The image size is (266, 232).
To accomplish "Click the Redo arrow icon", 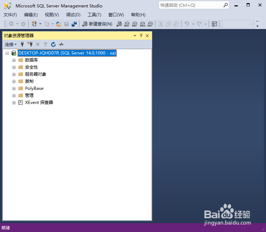I will [199, 24].
